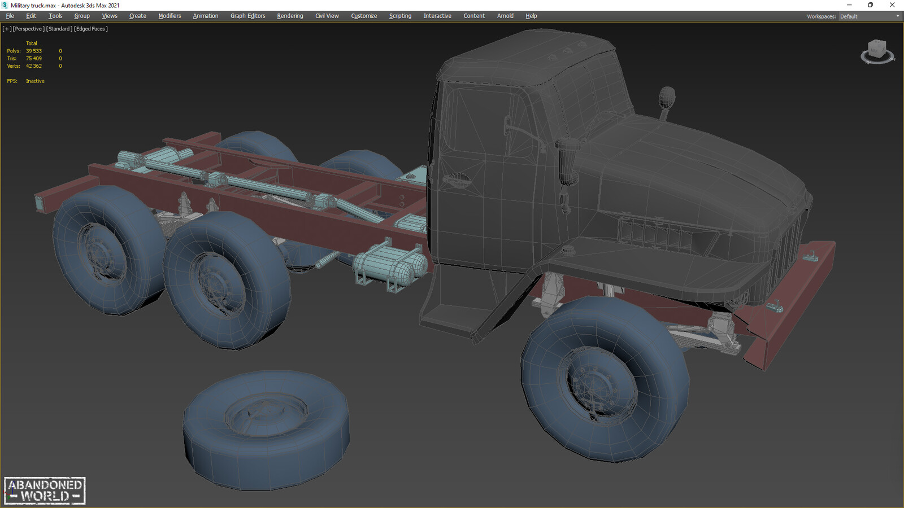
Task: Open the Content menu
Action: click(x=474, y=16)
